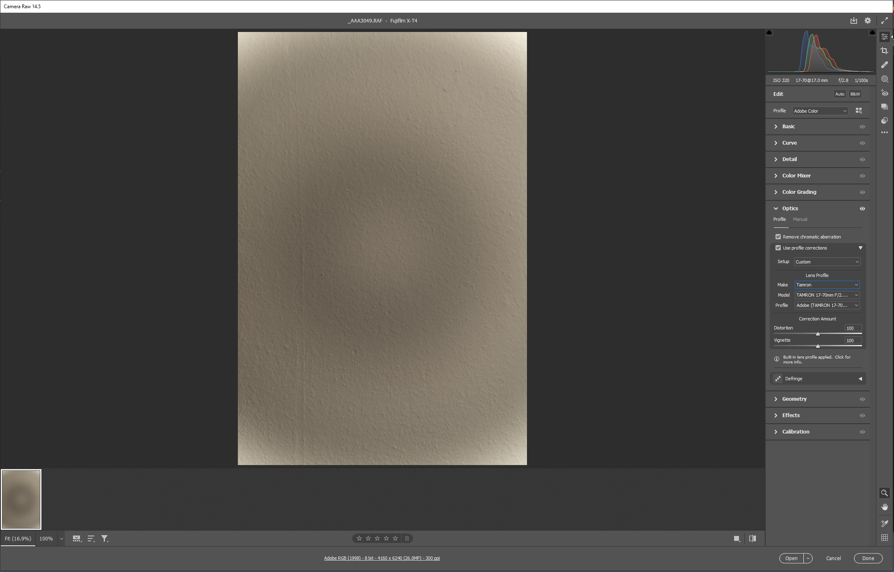
Task: Open the Masking tool
Action: 885,79
